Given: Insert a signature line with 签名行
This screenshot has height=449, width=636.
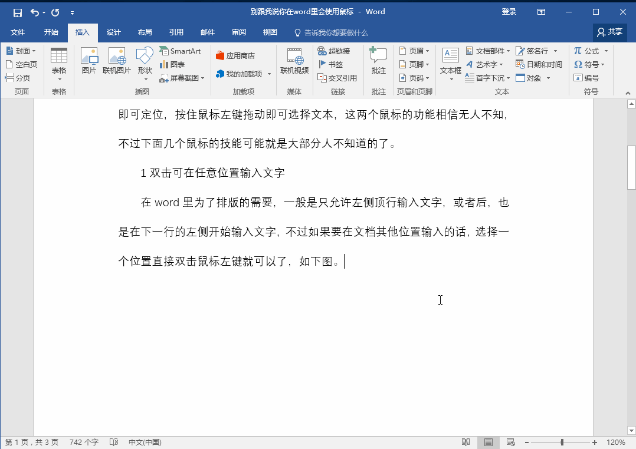Looking at the screenshot, I should pos(536,51).
